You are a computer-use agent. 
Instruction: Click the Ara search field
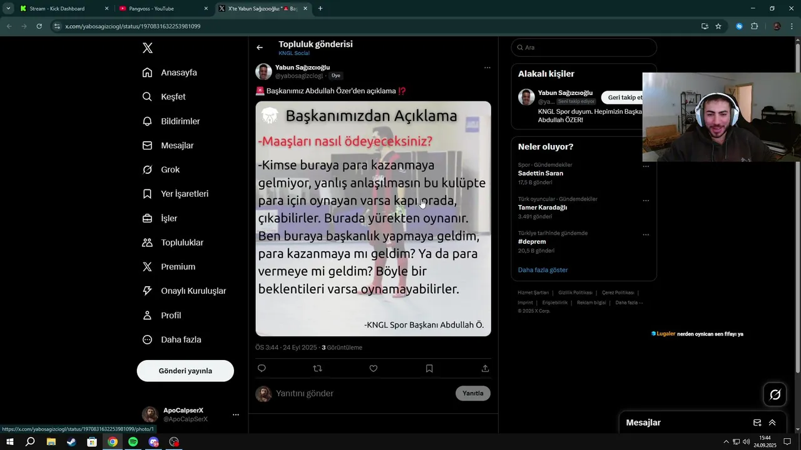point(584,47)
